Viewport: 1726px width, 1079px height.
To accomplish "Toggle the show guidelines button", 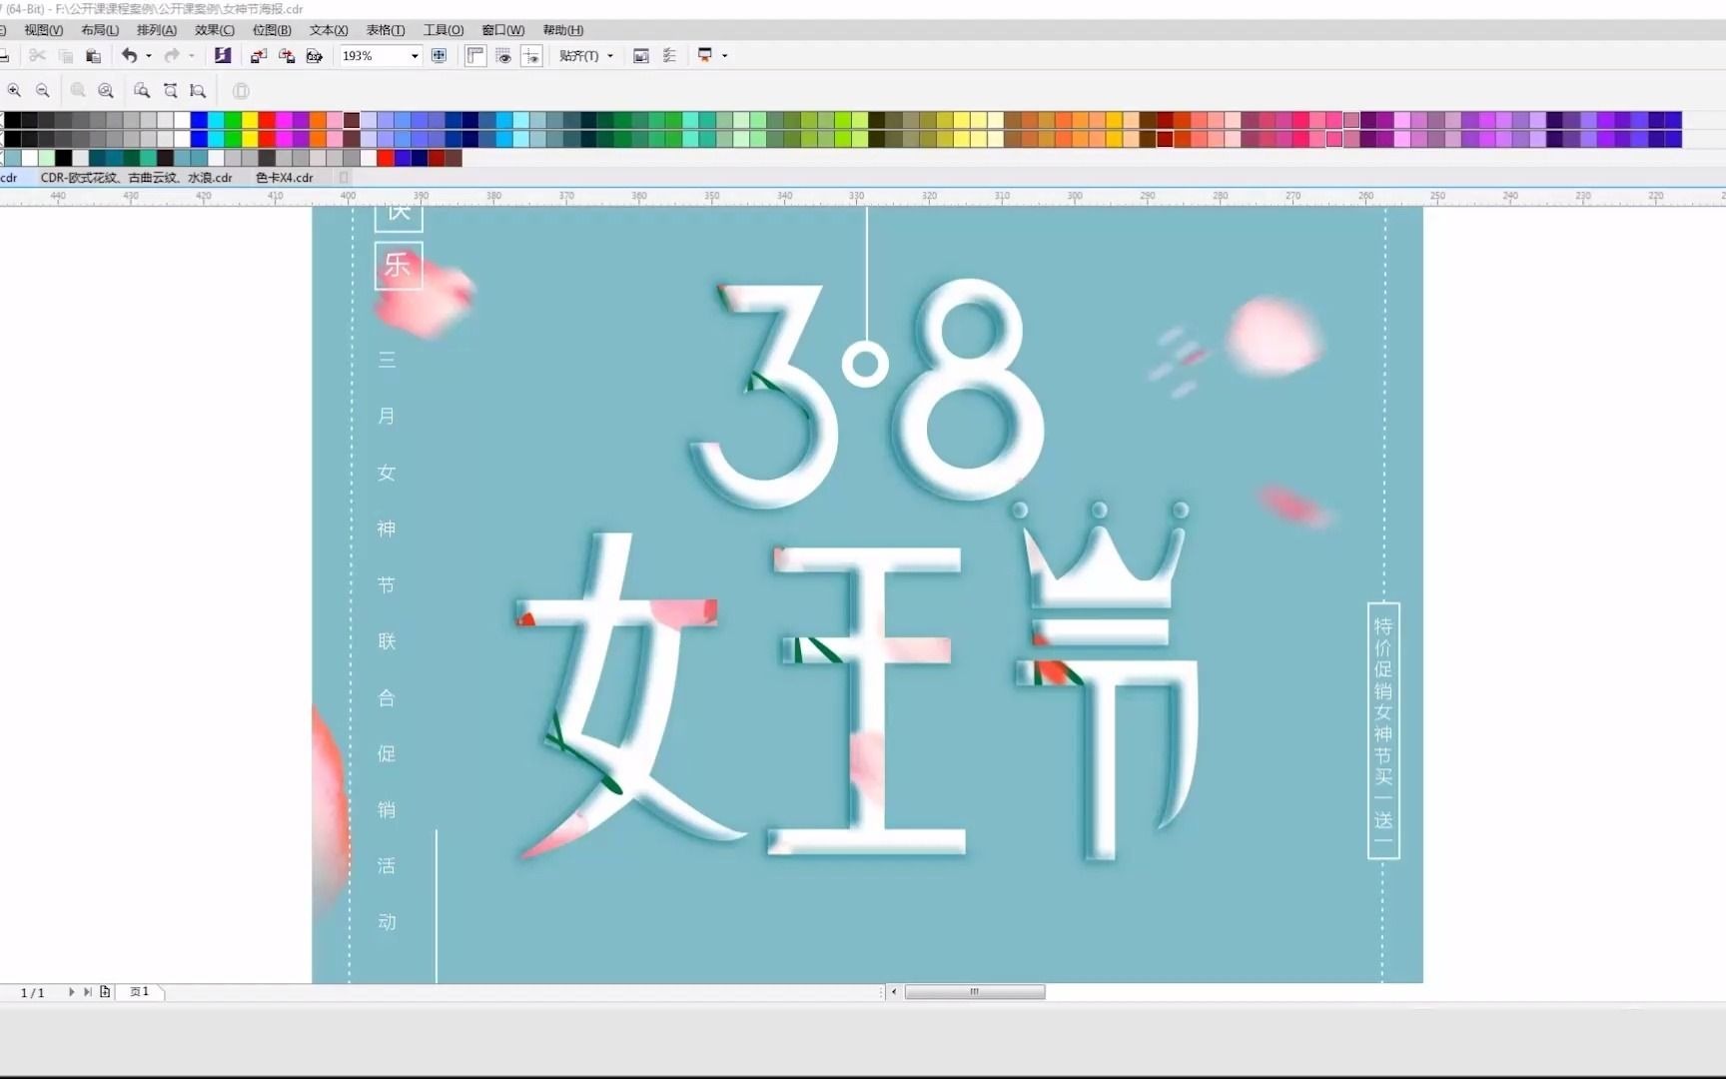I will 531,56.
